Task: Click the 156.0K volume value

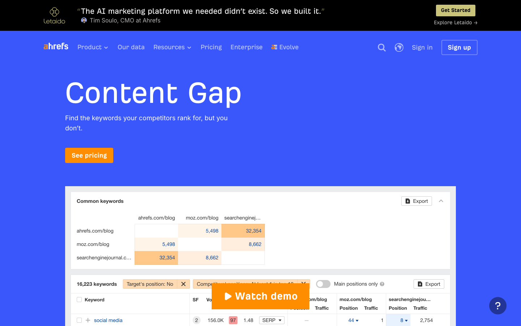Action: point(216,320)
